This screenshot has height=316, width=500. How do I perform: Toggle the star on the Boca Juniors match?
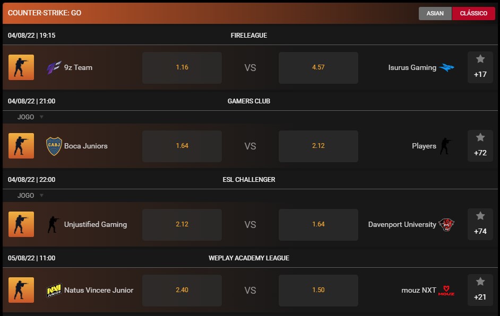pyautogui.click(x=480, y=138)
